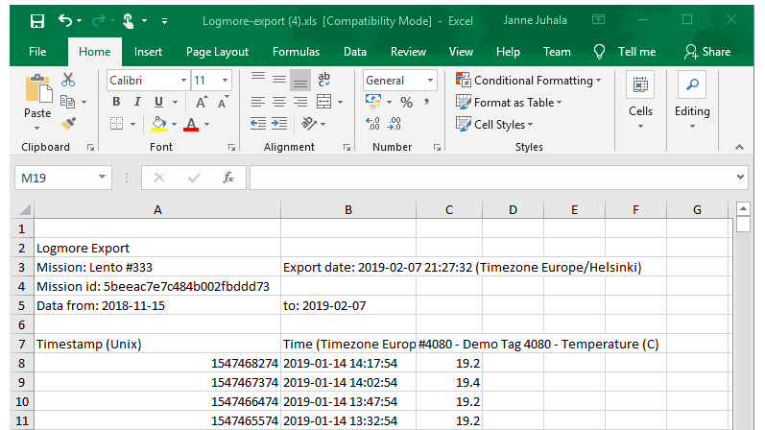Image resolution: width=765 pixels, height=430 pixels.
Task: Click Decrease Indent icon
Action: click(x=258, y=124)
